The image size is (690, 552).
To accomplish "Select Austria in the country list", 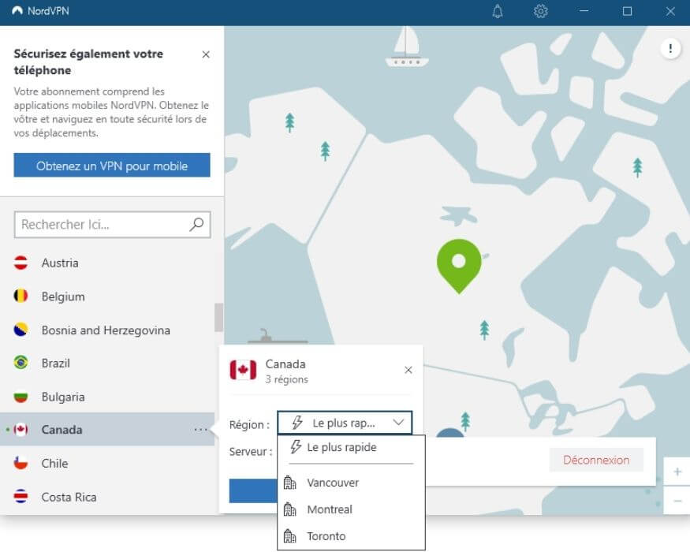I will [107, 263].
